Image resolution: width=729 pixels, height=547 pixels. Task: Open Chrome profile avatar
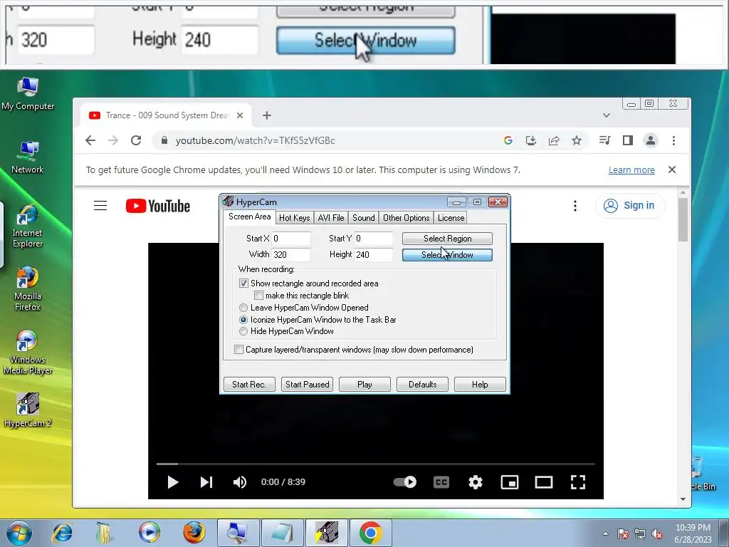(x=651, y=140)
